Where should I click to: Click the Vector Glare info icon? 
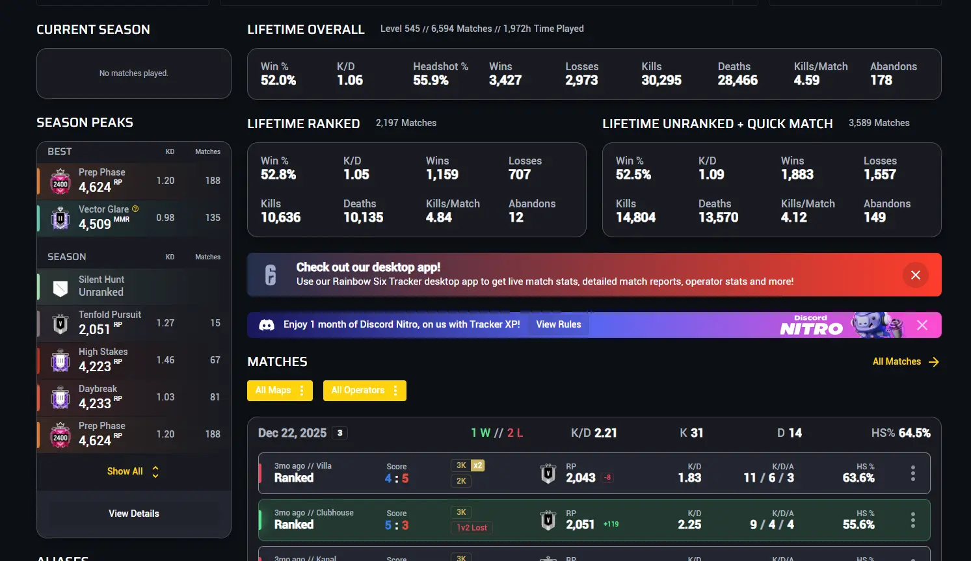click(x=135, y=209)
